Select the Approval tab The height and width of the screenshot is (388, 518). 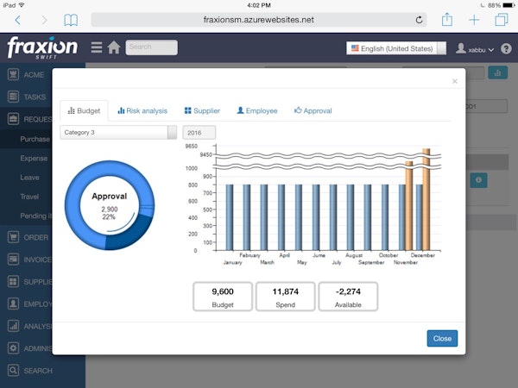pos(313,111)
